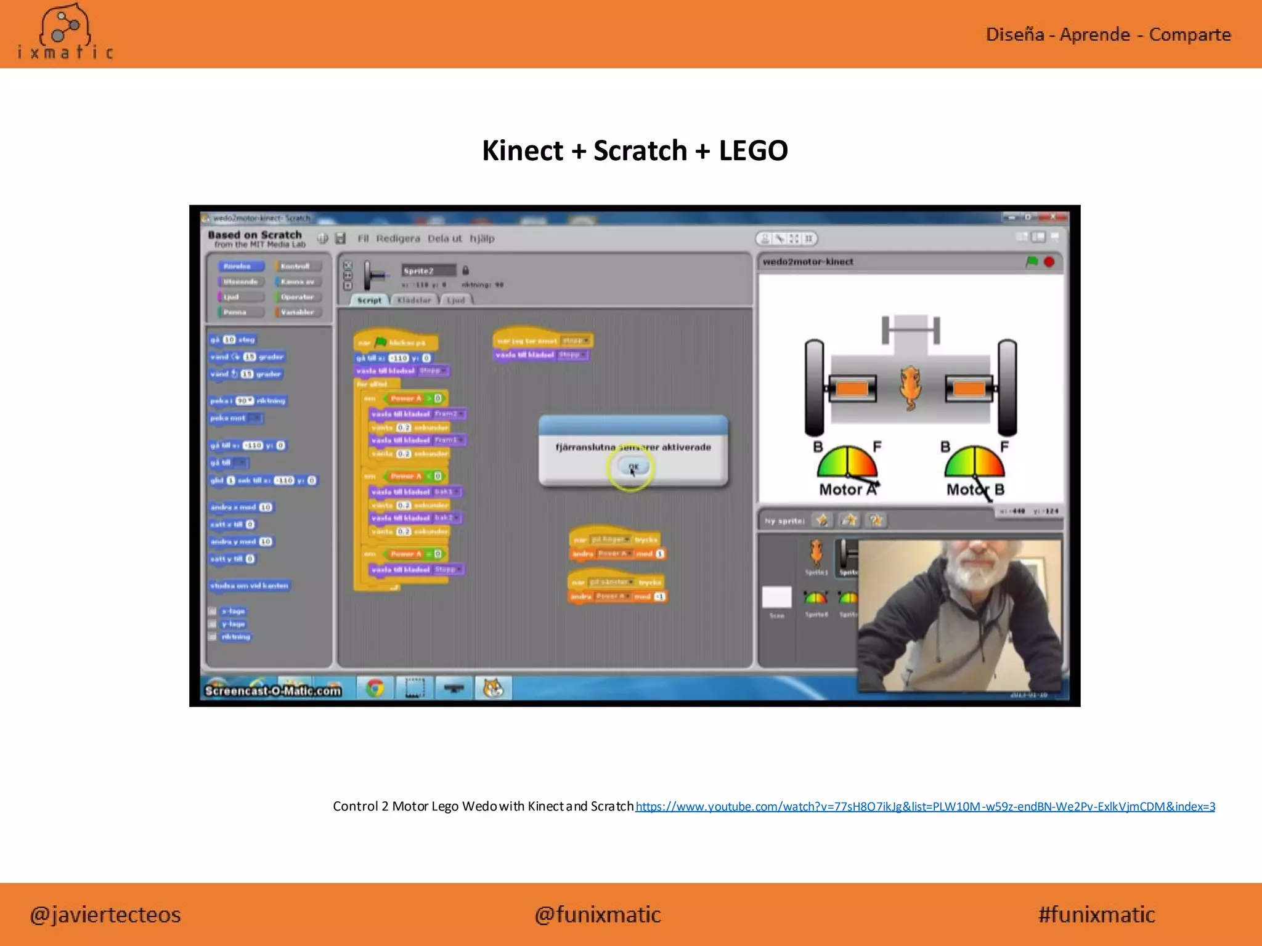Set 'don't rotate' rotation style button

[348, 286]
